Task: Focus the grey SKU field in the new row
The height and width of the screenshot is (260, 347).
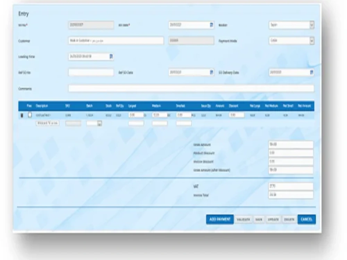Action: click(73, 123)
